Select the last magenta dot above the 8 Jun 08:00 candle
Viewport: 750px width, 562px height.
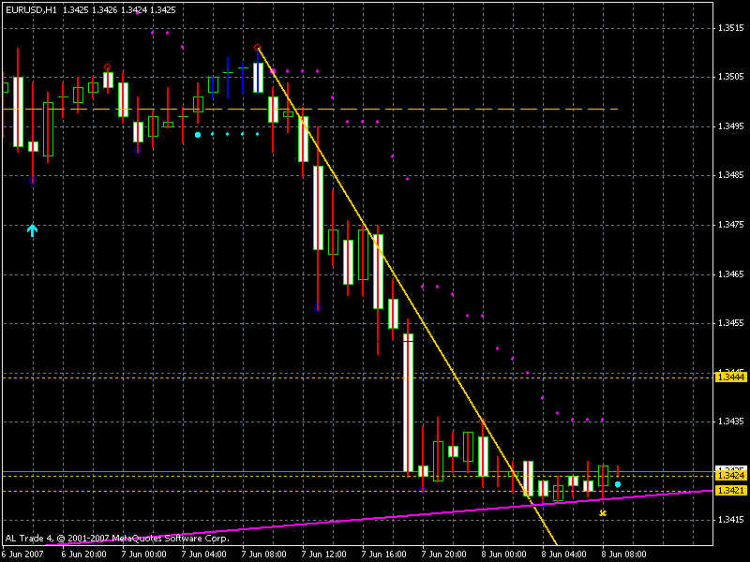click(603, 420)
